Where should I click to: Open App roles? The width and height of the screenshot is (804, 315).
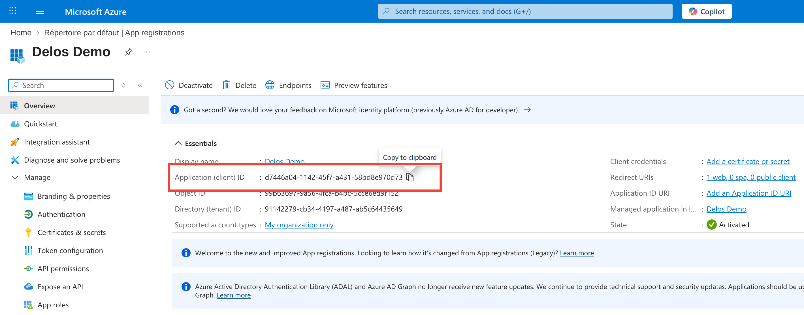(46, 305)
